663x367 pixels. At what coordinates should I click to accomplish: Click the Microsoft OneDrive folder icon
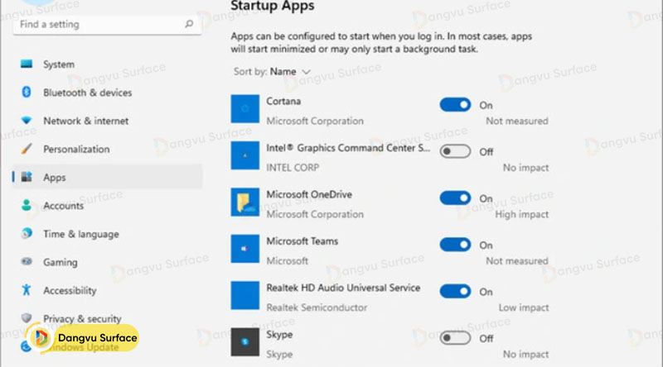coord(244,204)
